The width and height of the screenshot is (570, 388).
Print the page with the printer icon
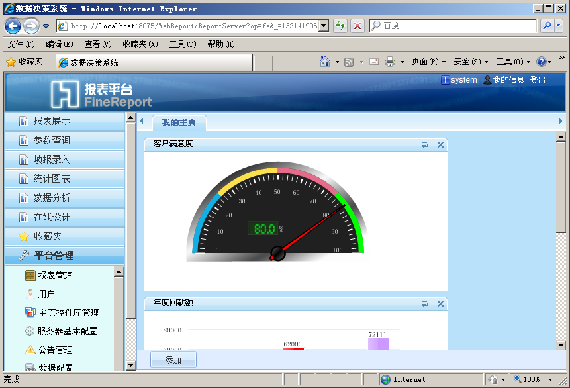[390, 62]
